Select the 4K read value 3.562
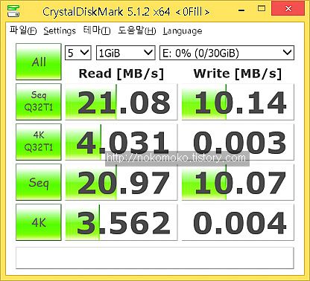 pyautogui.click(x=121, y=222)
